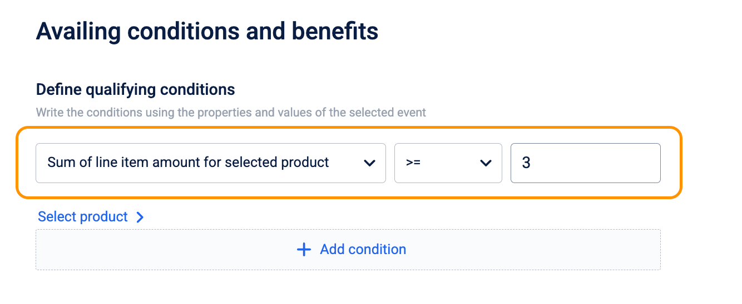Click the chevron arrow in the property dropdown

[x=369, y=163]
